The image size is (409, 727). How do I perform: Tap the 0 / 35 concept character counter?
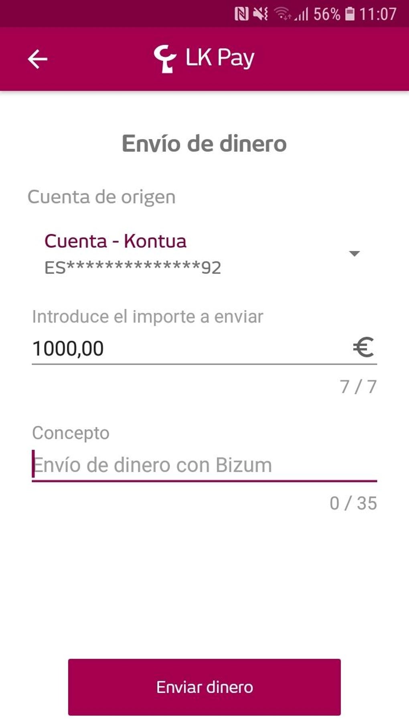pyautogui.click(x=353, y=503)
